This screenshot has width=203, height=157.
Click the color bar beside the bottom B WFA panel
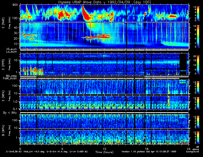pos(198,138)
